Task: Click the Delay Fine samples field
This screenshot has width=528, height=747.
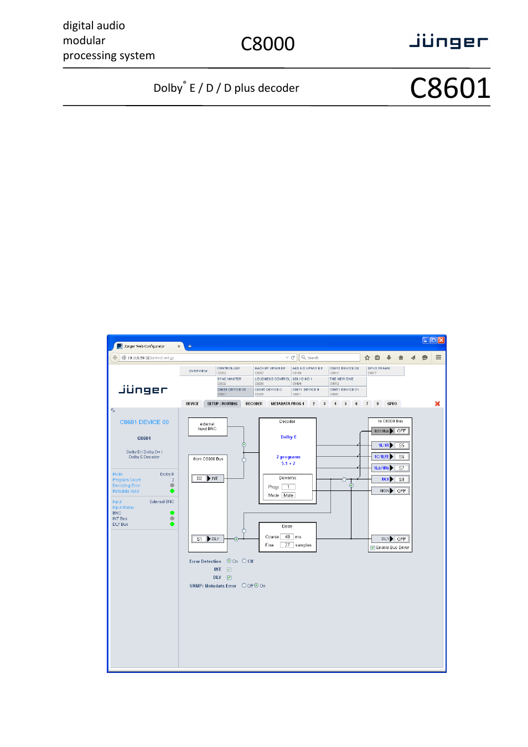Action: coord(287,545)
